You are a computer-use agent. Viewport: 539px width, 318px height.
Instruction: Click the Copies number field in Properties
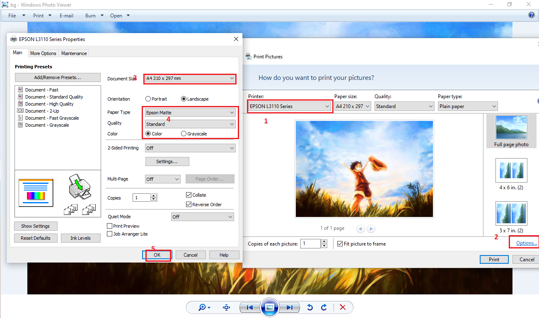click(x=142, y=198)
